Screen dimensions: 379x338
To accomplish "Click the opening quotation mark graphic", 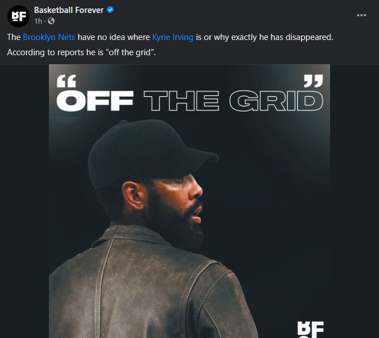I will click(66, 81).
